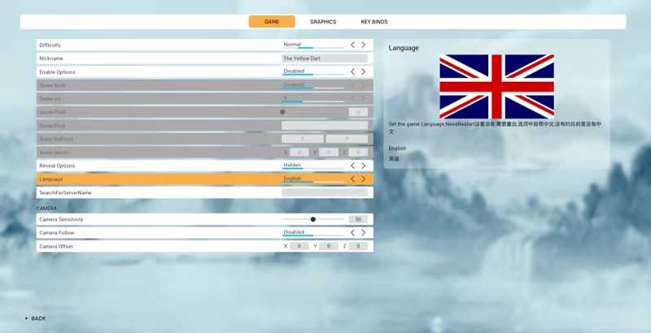Click the Camera Offset X value field
The width and height of the screenshot is (651, 333).
[299, 246]
